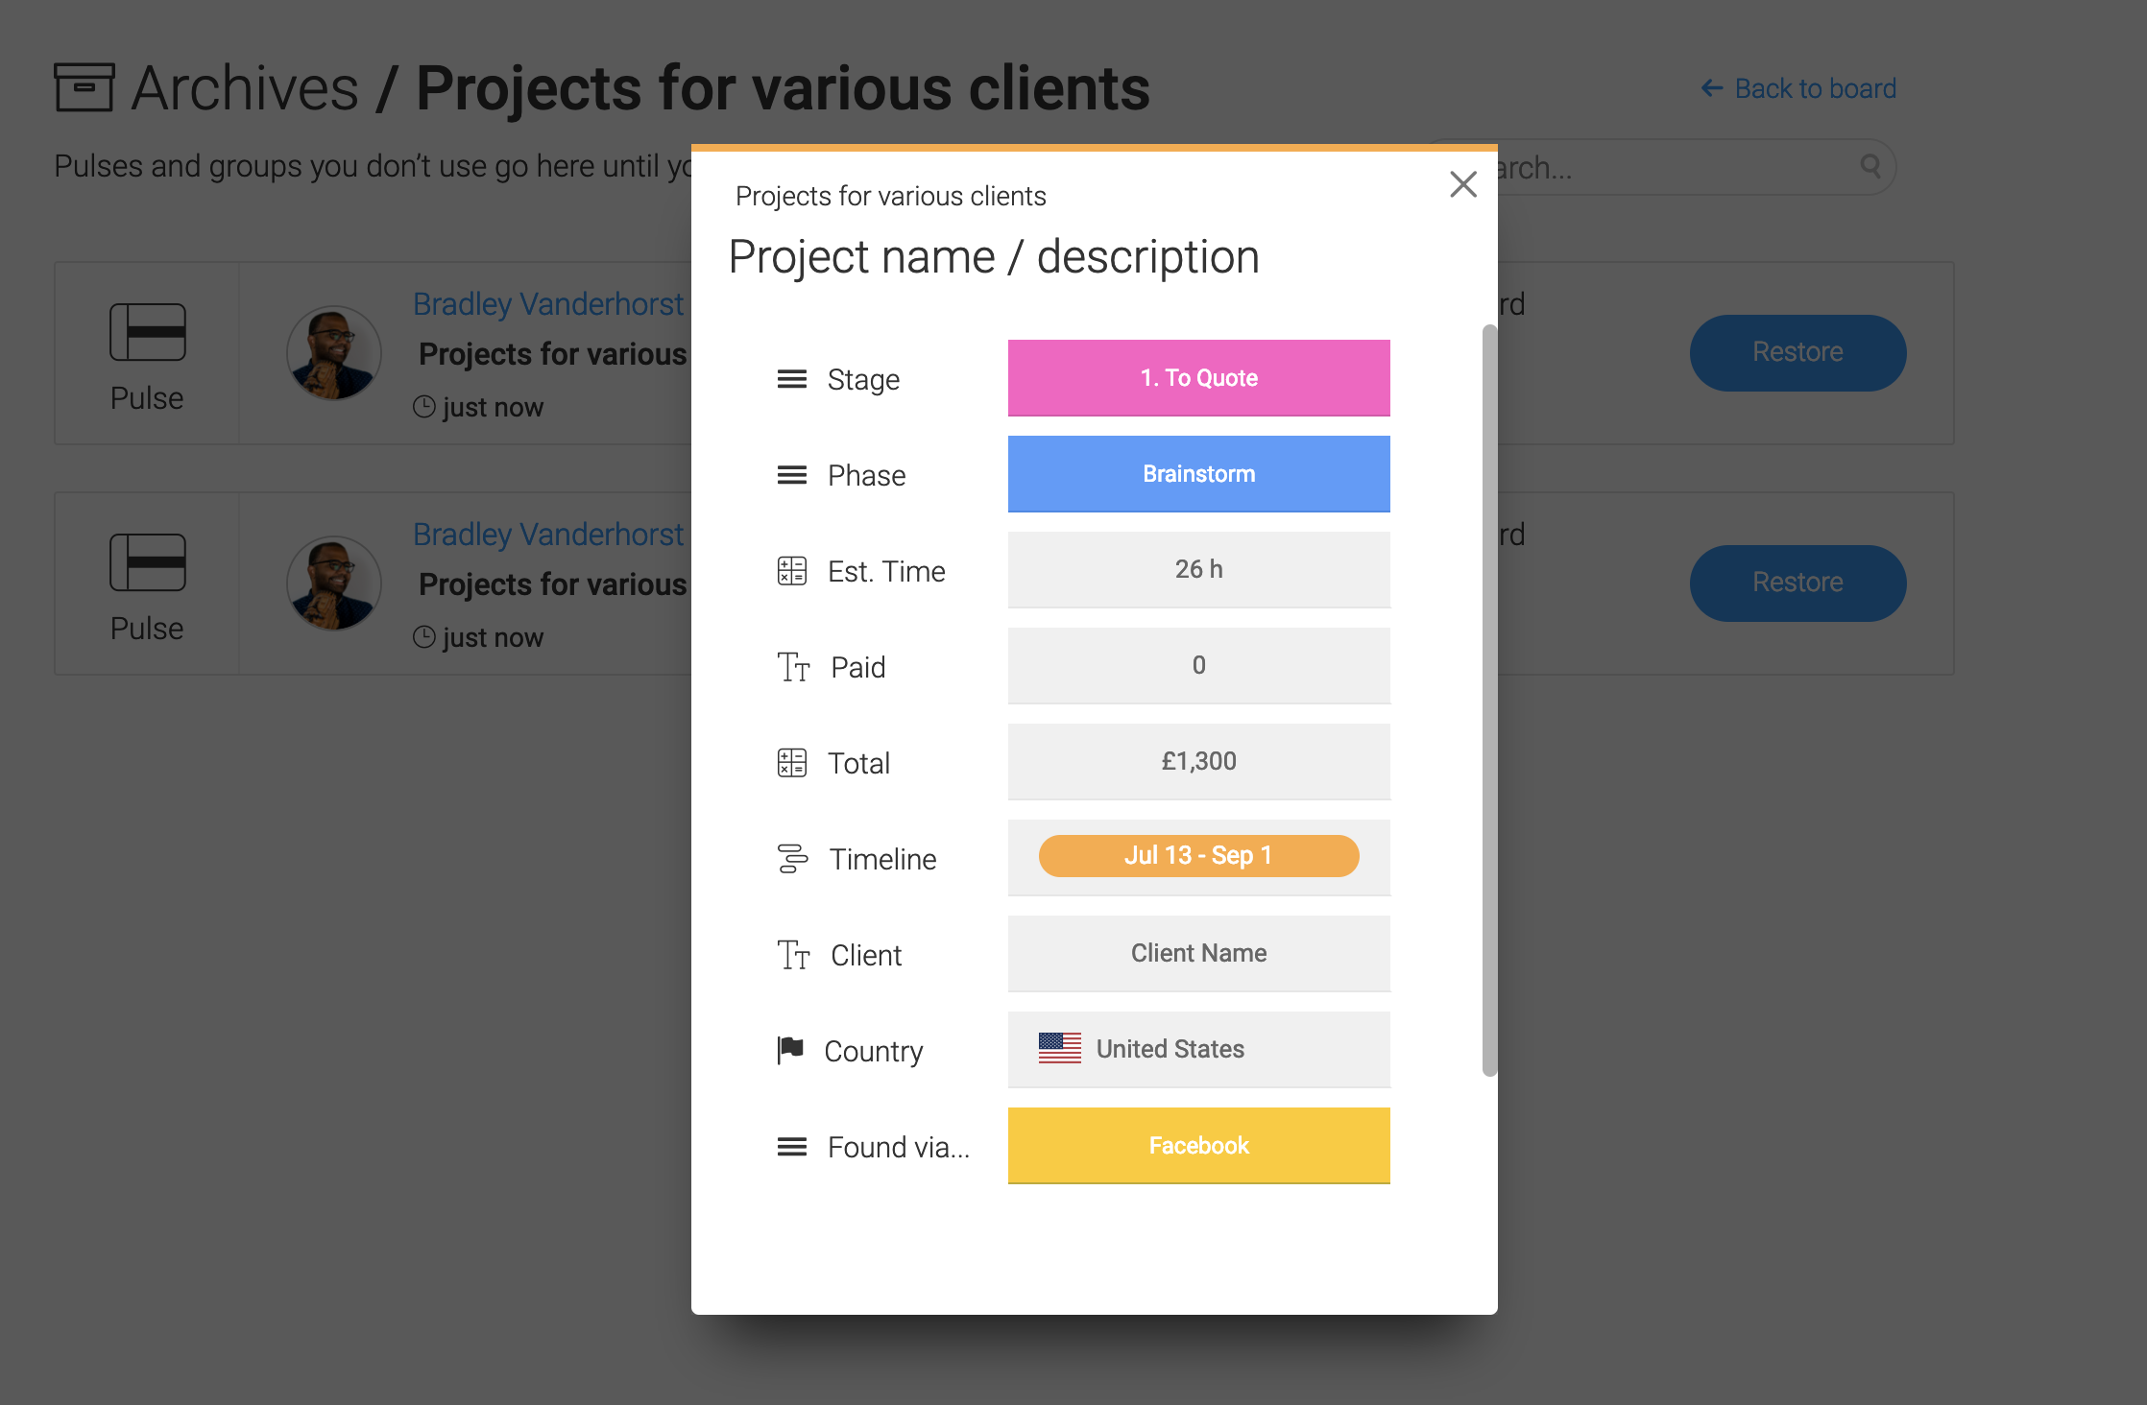Click the 'Project name / description' title
Viewport: 2147px width, 1405px height.
(994, 257)
